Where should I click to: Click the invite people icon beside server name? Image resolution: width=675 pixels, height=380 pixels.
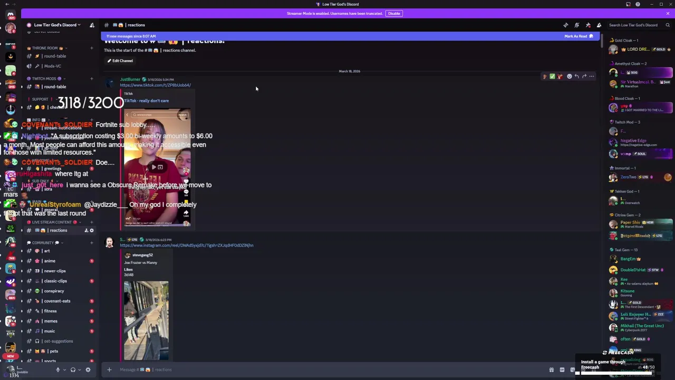[x=92, y=25]
